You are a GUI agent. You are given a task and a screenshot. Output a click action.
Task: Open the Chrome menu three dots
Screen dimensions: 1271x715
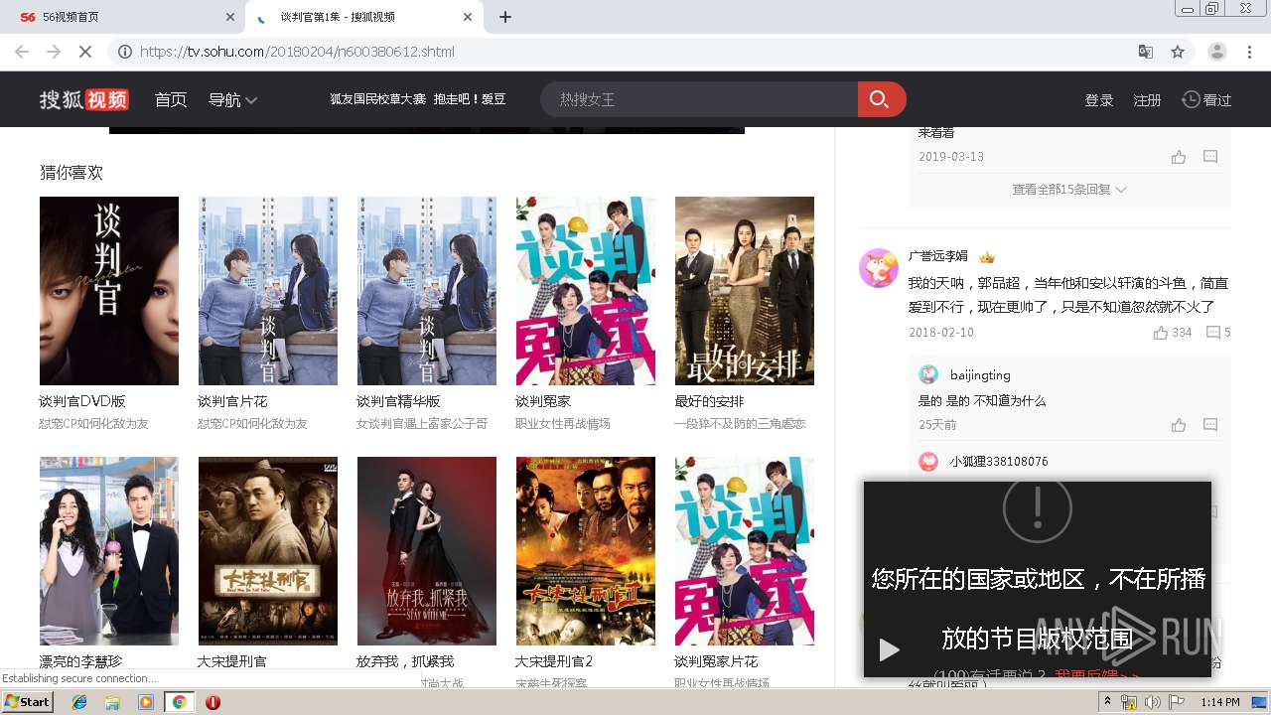tap(1251, 52)
